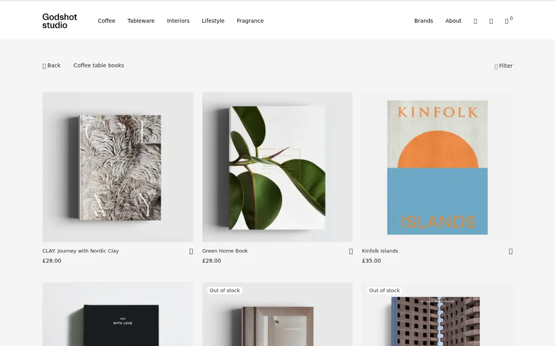The height and width of the screenshot is (346, 555).
Task: Click the £35.00 Kinfolk Islands price
Action: coord(371,261)
